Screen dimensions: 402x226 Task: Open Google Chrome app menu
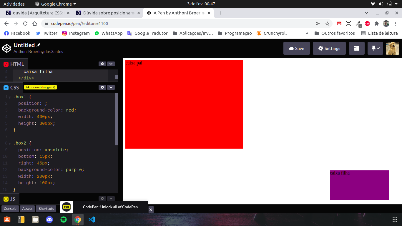coord(55,4)
